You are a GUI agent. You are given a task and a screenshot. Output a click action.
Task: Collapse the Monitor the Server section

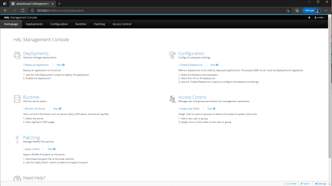34,109
